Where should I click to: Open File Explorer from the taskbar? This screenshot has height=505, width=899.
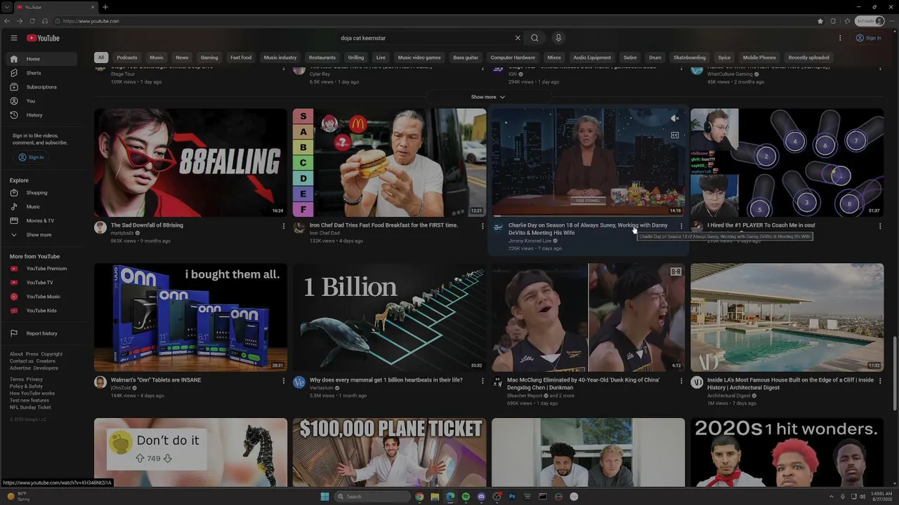coord(435,497)
